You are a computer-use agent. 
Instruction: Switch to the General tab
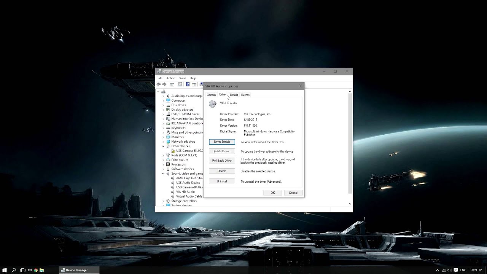pos(212,95)
